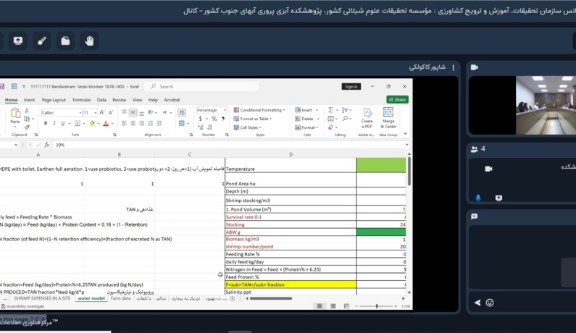Click the new sheet plus icon
Image resolution: width=576 pixels, height=333 pixels.
click(x=232, y=298)
